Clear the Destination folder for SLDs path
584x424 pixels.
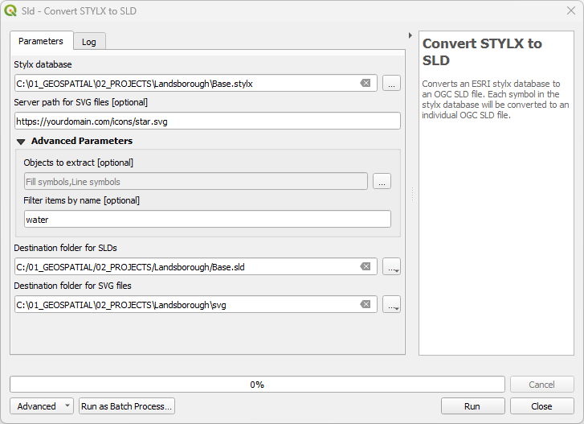click(x=366, y=266)
